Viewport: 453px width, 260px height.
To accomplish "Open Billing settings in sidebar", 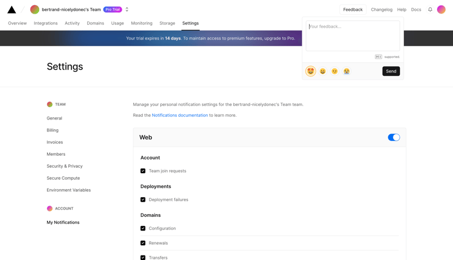I will pos(53,130).
